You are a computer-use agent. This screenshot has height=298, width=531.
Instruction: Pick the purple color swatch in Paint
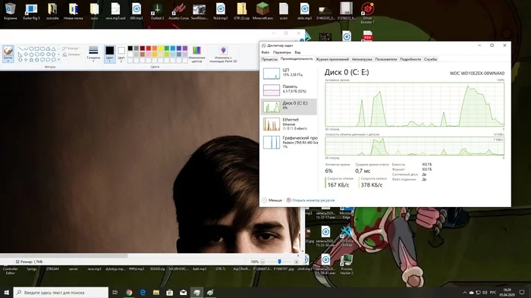[185, 49]
